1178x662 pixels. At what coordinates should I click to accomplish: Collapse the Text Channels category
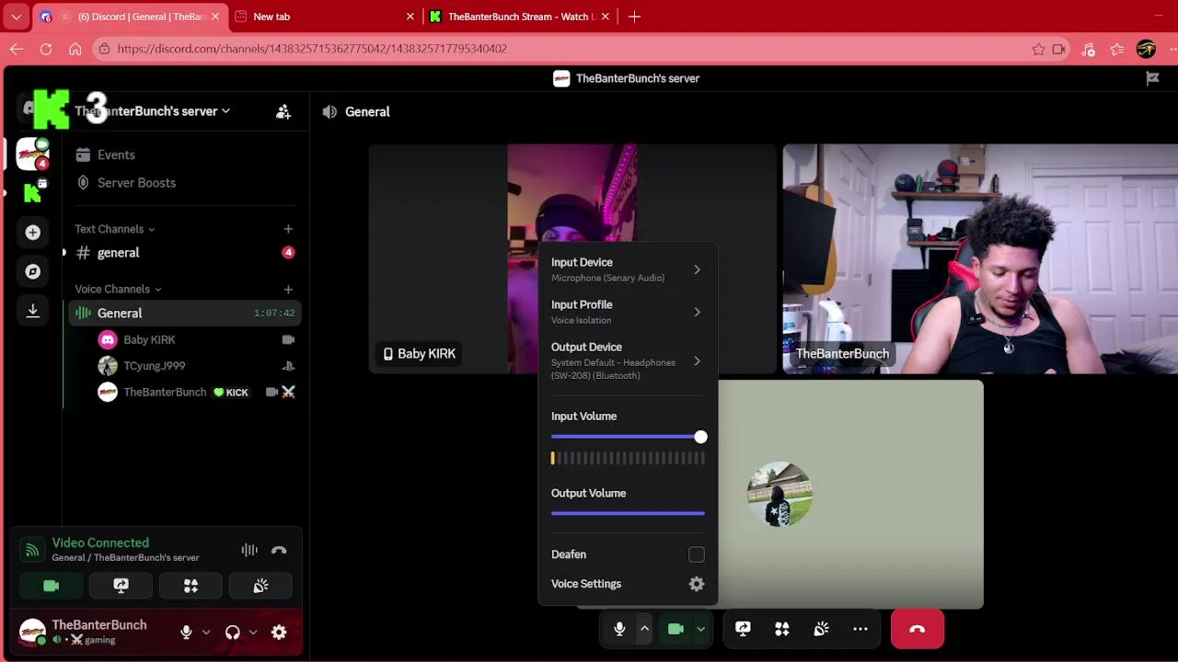point(115,229)
